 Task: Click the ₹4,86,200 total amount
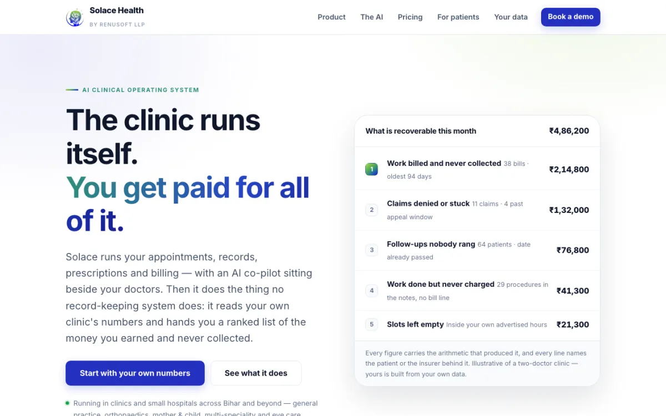point(569,131)
